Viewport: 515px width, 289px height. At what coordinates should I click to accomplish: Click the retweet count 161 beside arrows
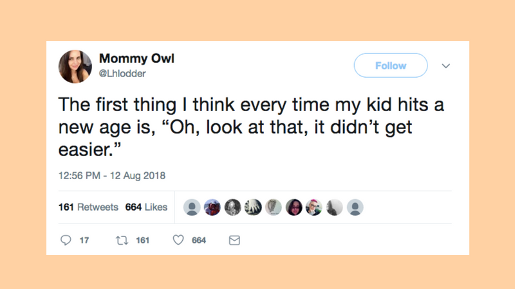(142, 240)
